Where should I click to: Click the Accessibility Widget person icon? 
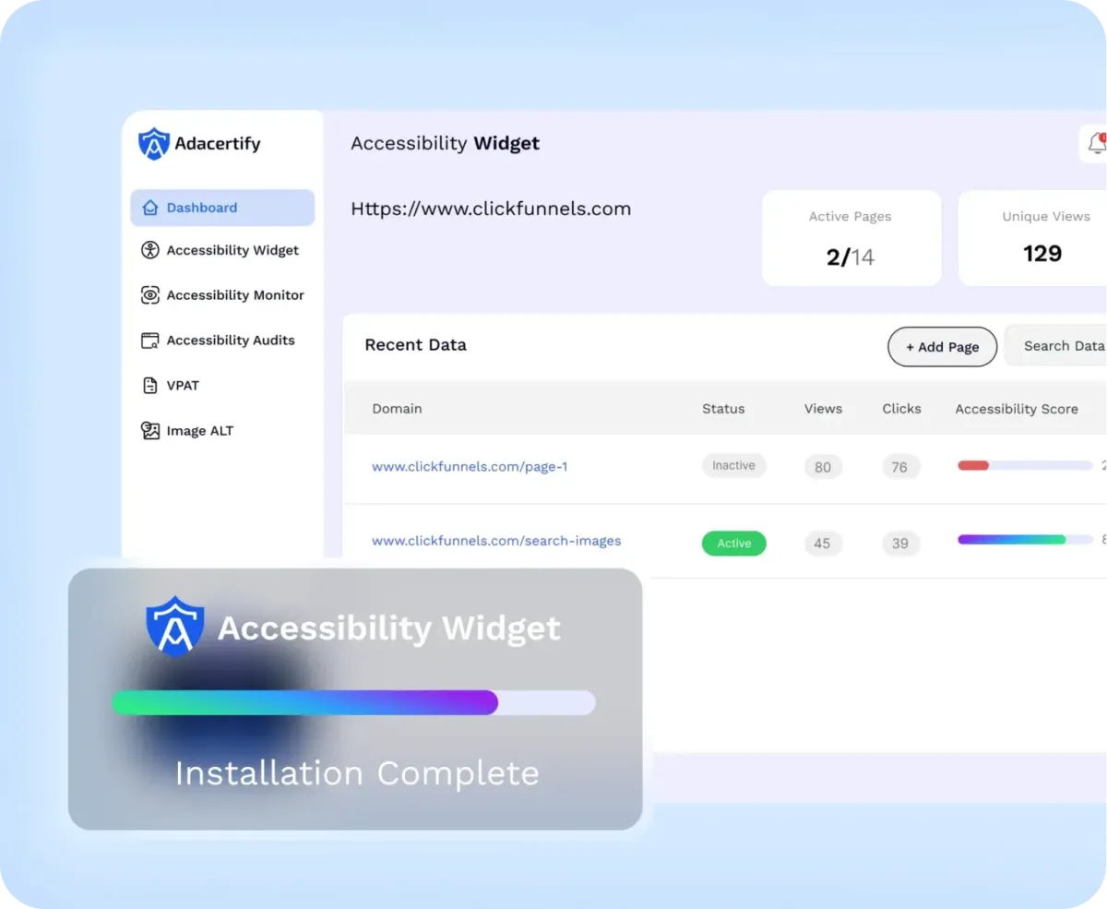pos(150,250)
